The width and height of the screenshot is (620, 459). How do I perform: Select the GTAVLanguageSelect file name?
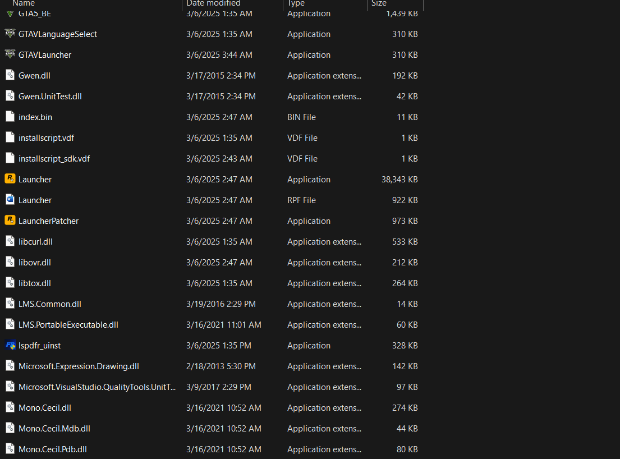point(58,34)
